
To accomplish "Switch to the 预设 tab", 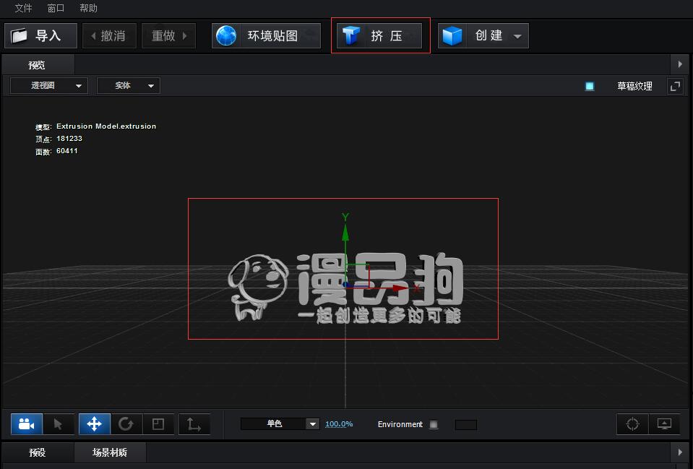I will click(38, 452).
